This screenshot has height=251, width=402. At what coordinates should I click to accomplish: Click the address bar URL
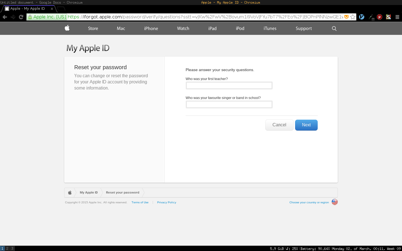[x=205, y=17]
